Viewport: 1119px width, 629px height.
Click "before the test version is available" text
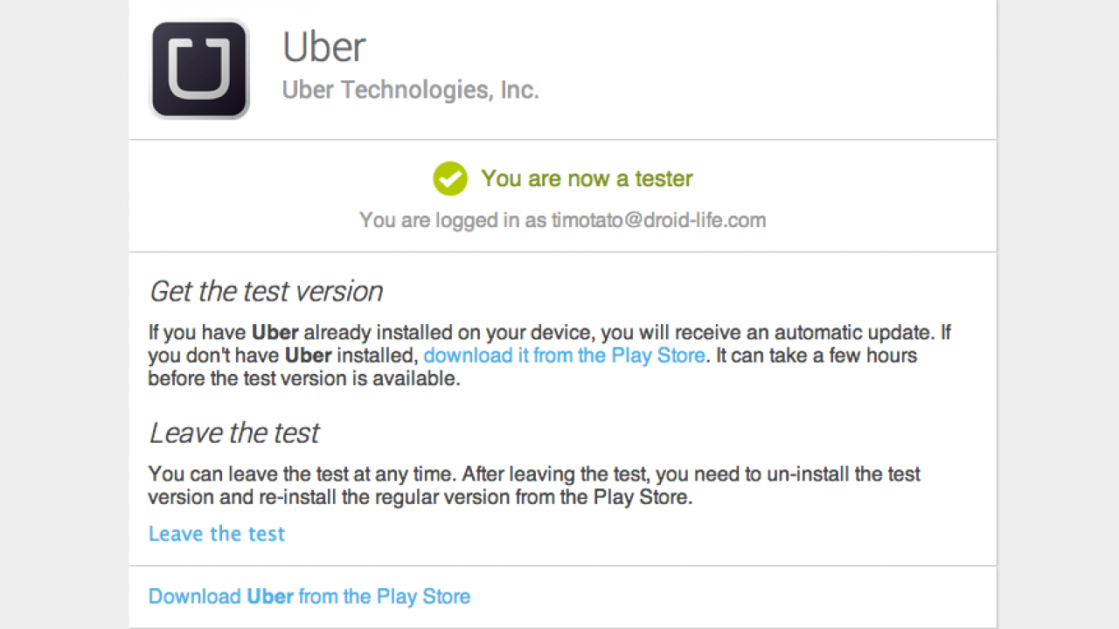pos(303,378)
